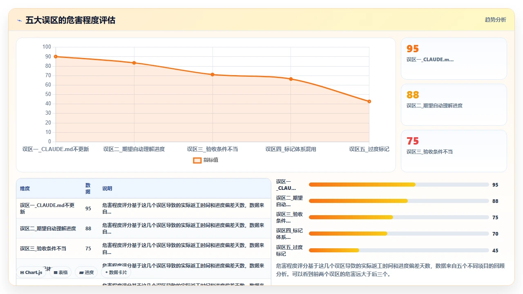Click the card label 误区一_CLAUDE.m…

pyautogui.click(x=430, y=60)
